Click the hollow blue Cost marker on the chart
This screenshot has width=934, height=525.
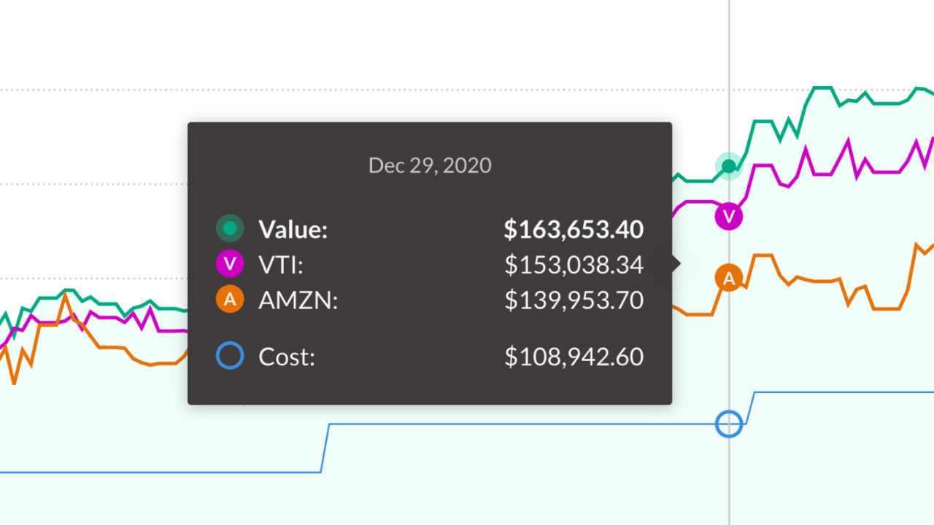[x=728, y=423]
